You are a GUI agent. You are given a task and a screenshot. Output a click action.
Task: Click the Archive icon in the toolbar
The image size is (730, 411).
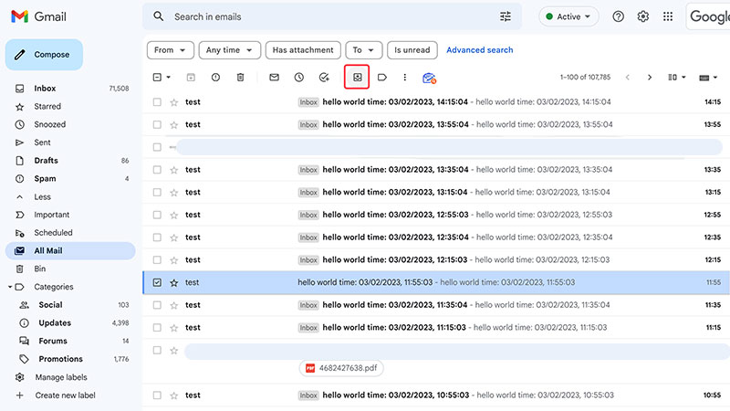(x=191, y=78)
